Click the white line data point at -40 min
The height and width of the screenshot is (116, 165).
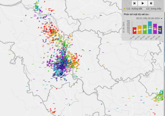150,28
